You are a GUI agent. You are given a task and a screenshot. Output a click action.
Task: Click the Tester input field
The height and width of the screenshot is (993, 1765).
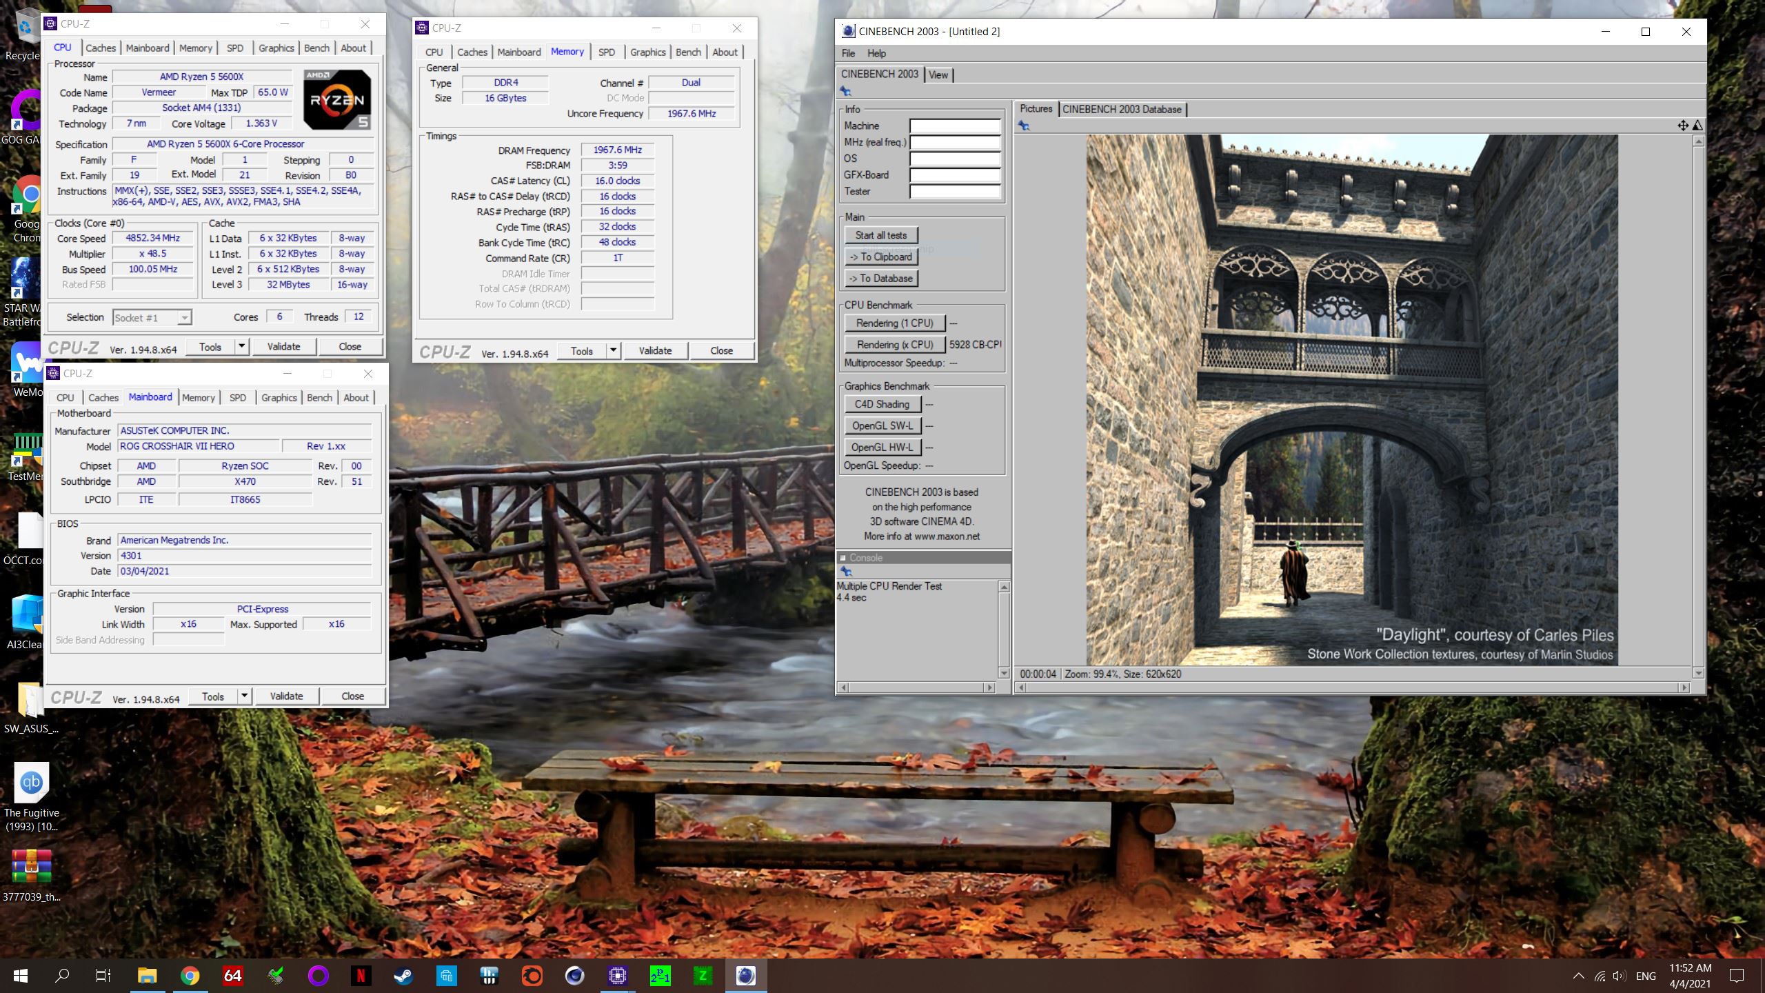click(955, 192)
